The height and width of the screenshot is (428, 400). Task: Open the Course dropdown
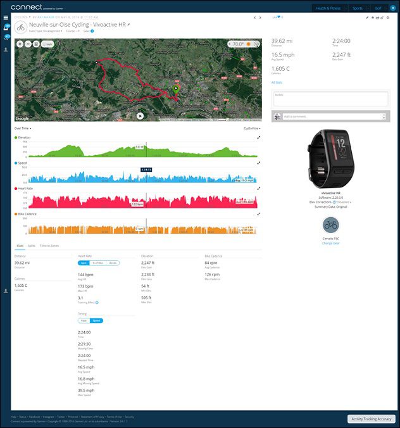pos(73,31)
